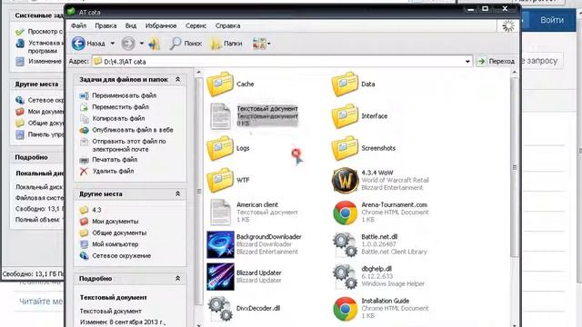Open the Справка menu
Viewport: 582px width, 327px height.
[x=227, y=25]
